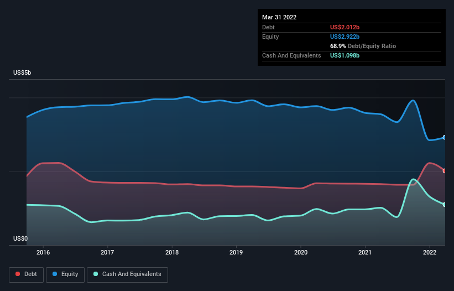Click the teal Cash endpoint marker

445,205
